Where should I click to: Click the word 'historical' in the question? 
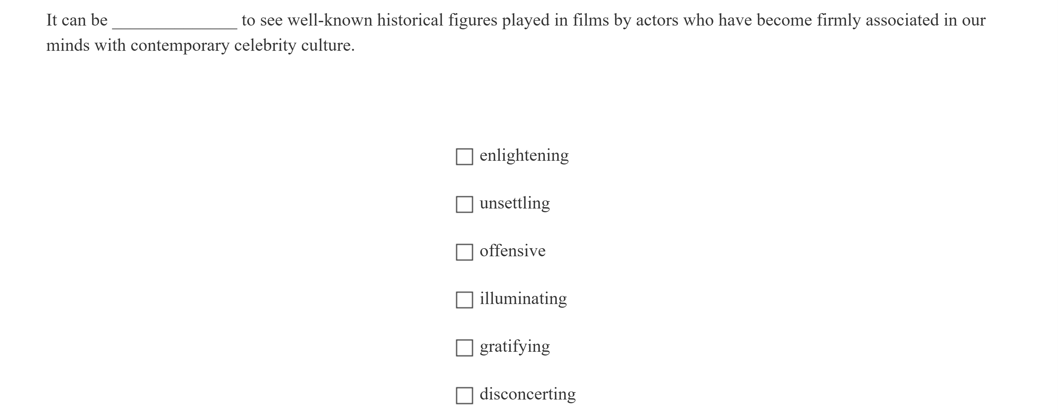pos(410,20)
